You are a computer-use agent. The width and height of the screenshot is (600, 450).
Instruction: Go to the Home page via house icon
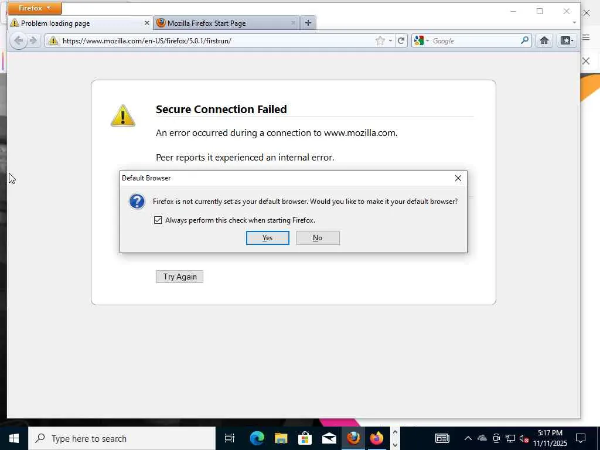coord(544,40)
